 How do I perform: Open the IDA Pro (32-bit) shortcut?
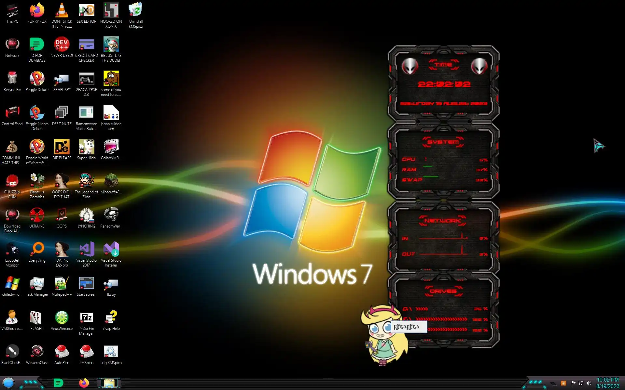click(62, 250)
